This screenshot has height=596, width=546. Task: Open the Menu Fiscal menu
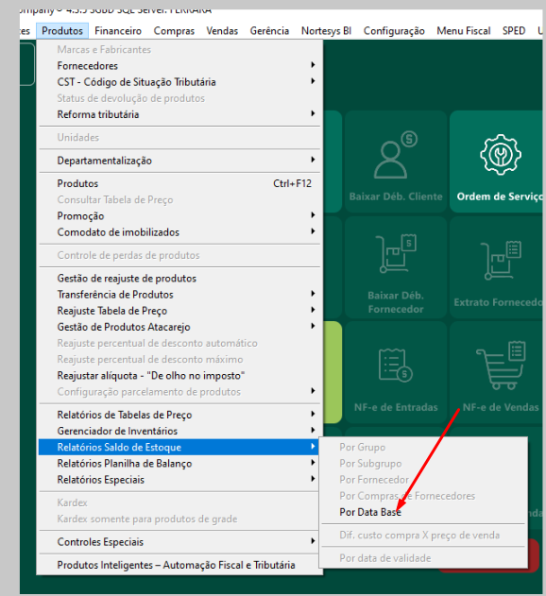pyautogui.click(x=464, y=31)
